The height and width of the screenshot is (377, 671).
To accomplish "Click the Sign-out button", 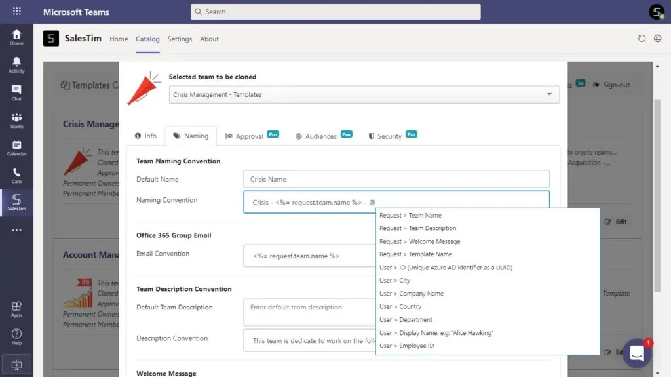I will tap(611, 85).
